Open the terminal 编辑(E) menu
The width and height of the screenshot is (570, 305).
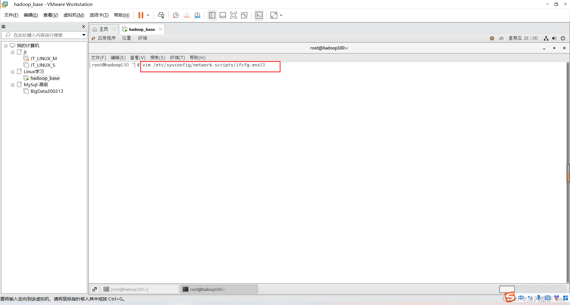[118, 58]
